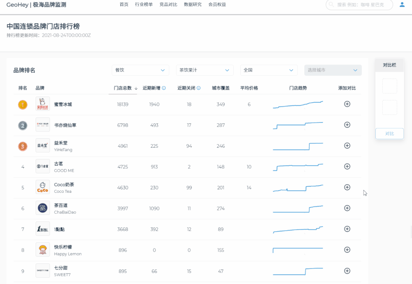Open 益禾堂 brand logo

(x=42, y=145)
